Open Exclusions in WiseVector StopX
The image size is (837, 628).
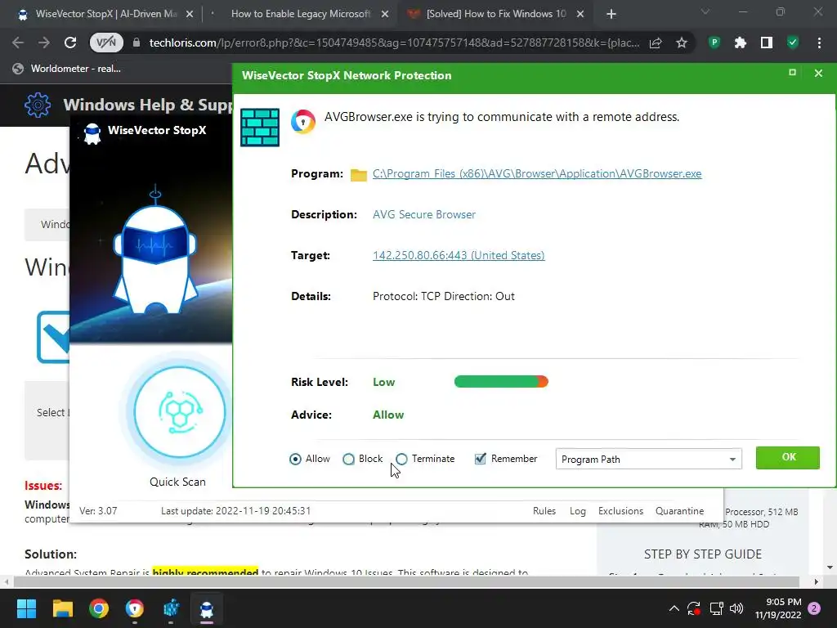point(620,511)
